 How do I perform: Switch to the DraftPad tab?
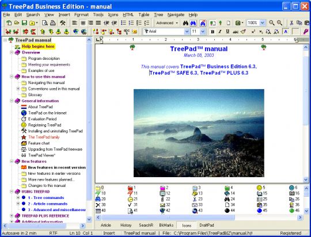tap(207, 225)
